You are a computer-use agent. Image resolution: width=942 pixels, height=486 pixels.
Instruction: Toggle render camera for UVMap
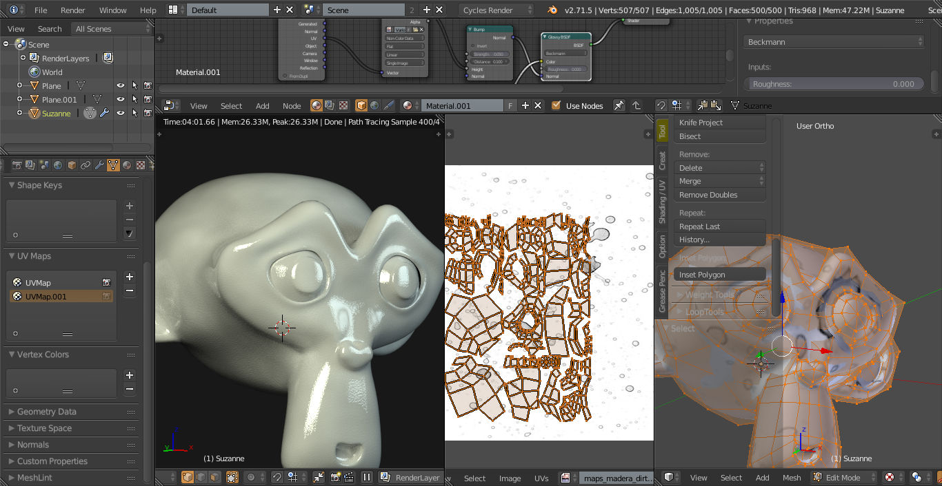[x=107, y=282]
